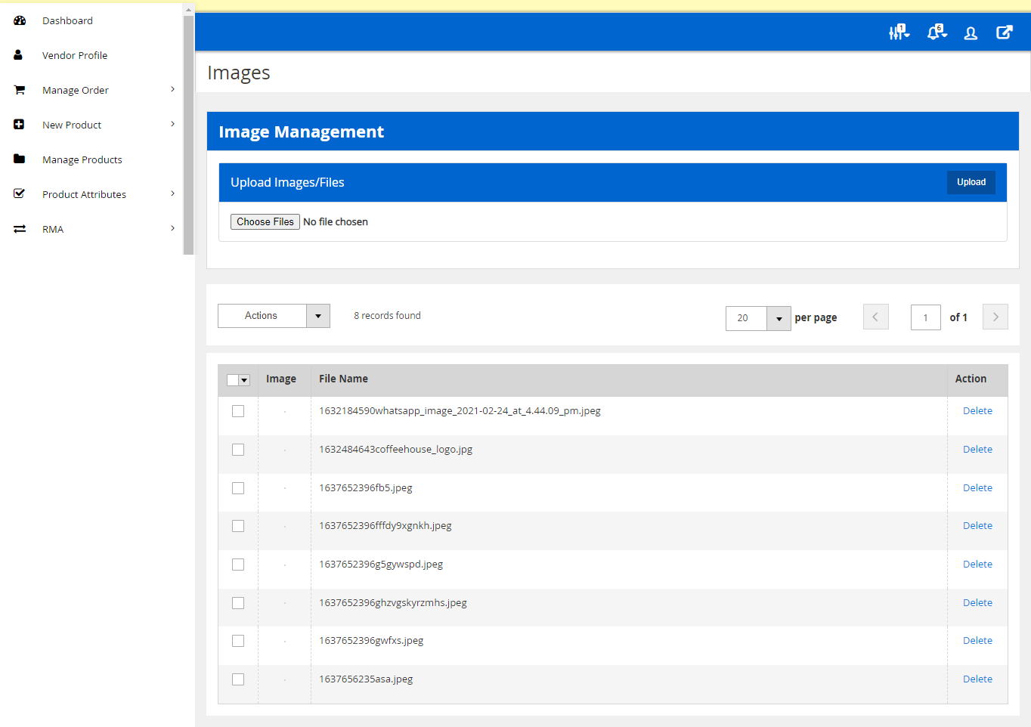Open the sliders settings icon in header
This screenshot has width=1031, height=727.
899,32
